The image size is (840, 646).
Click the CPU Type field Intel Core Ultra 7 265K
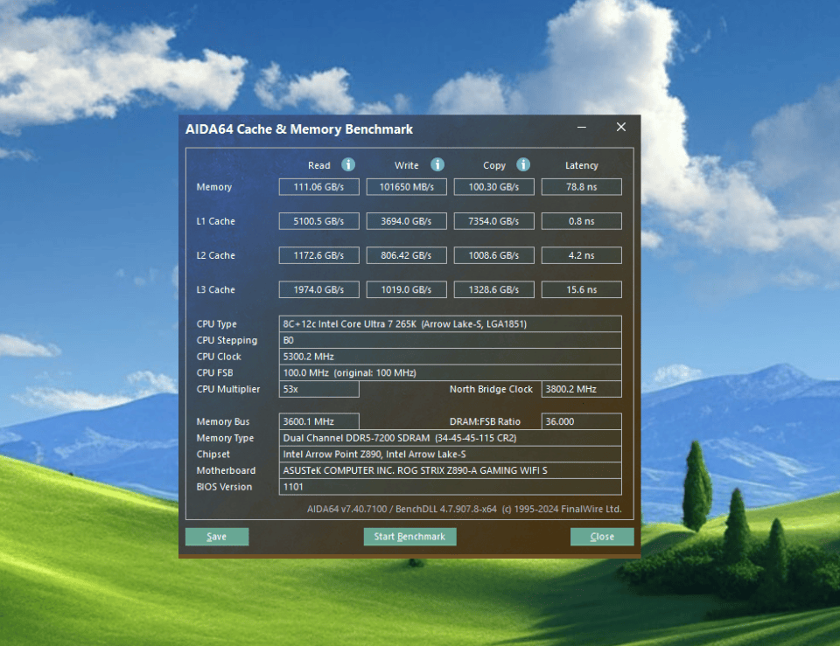pyautogui.click(x=451, y=323)
